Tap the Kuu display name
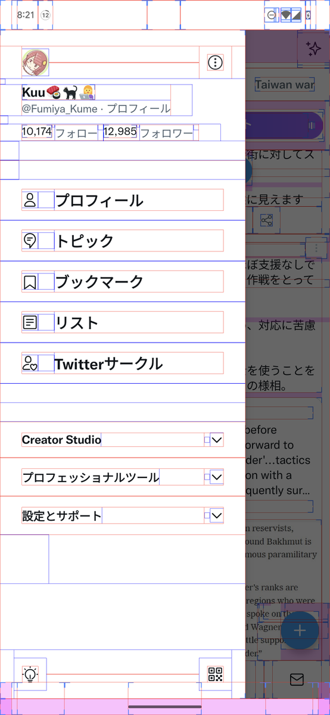 click(x=58, y=92)
